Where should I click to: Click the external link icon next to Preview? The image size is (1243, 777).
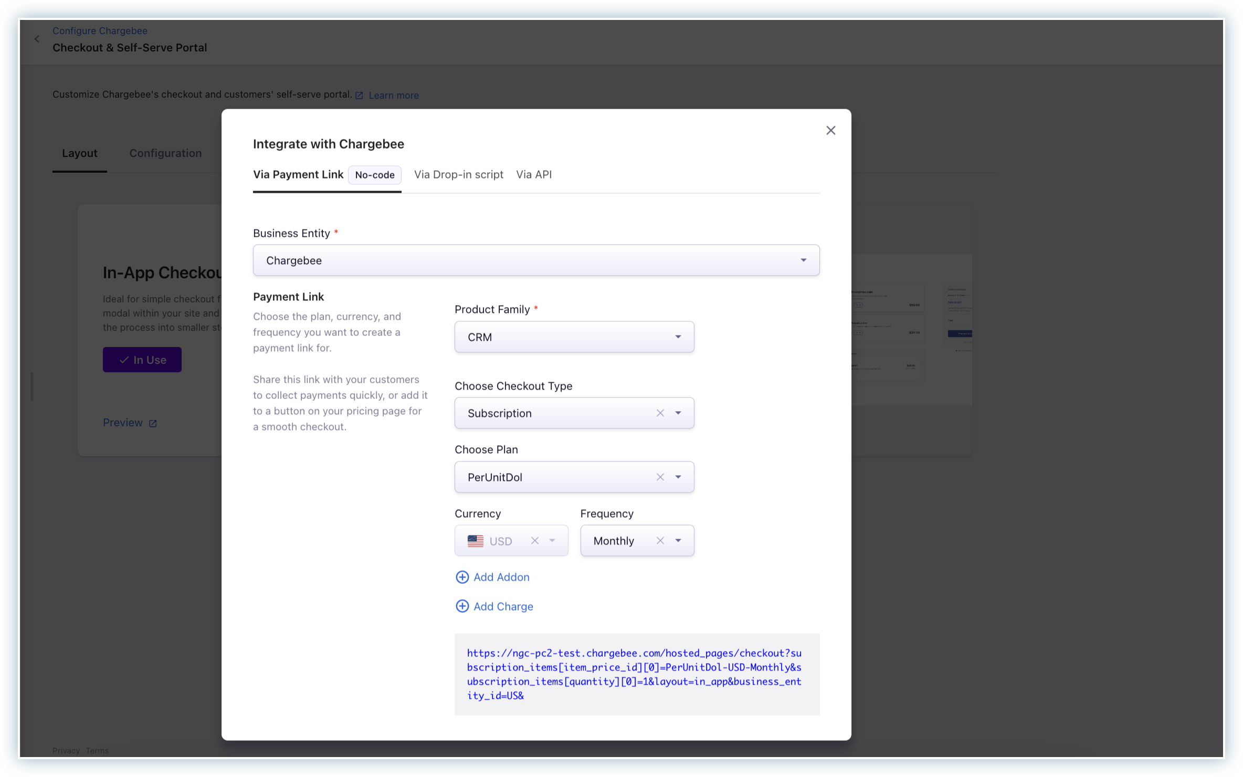pos(153,423)
